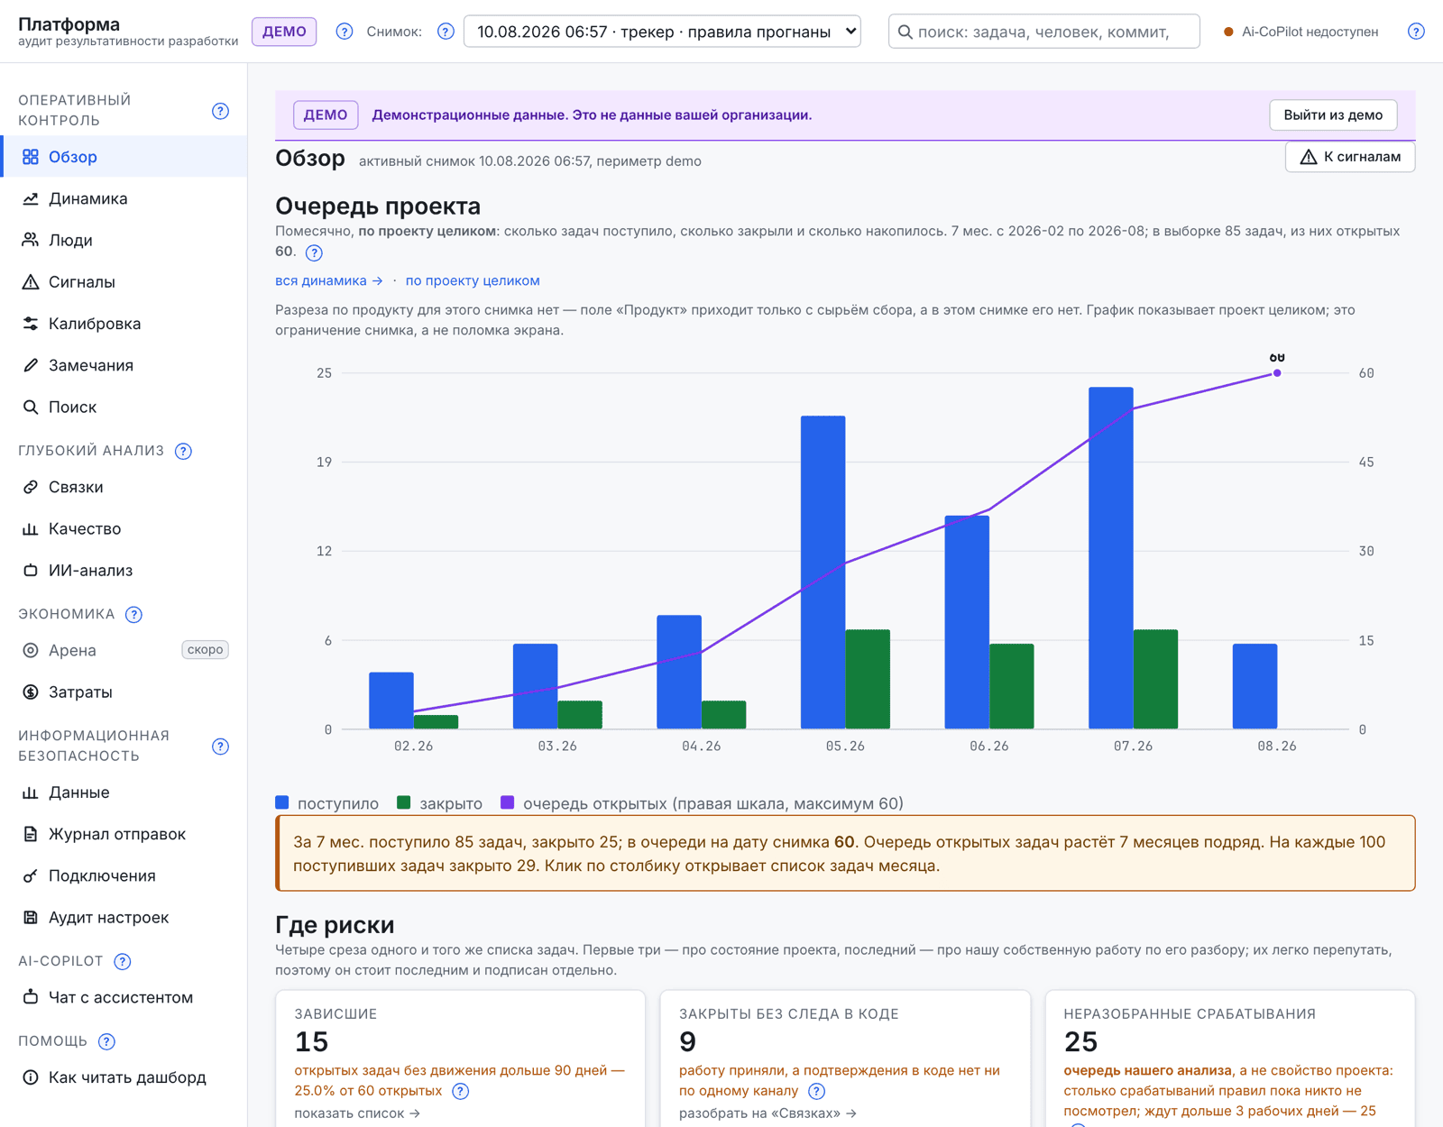Open the Обзор overview page icon
This screenshot has width=1443, height=1127.
31,157
